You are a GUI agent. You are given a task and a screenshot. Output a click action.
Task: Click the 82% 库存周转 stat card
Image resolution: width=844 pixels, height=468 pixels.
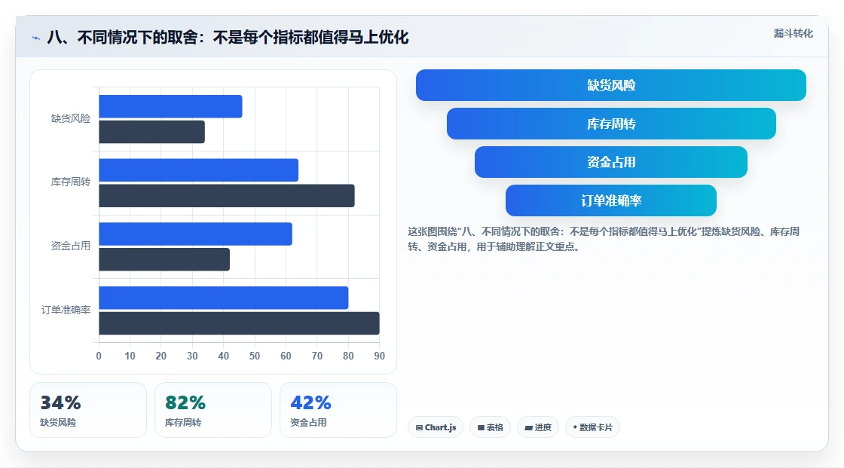(x=213, y=410)
